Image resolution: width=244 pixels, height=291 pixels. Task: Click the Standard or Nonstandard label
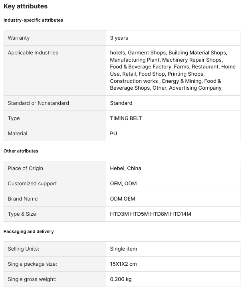tap(38, 103)
